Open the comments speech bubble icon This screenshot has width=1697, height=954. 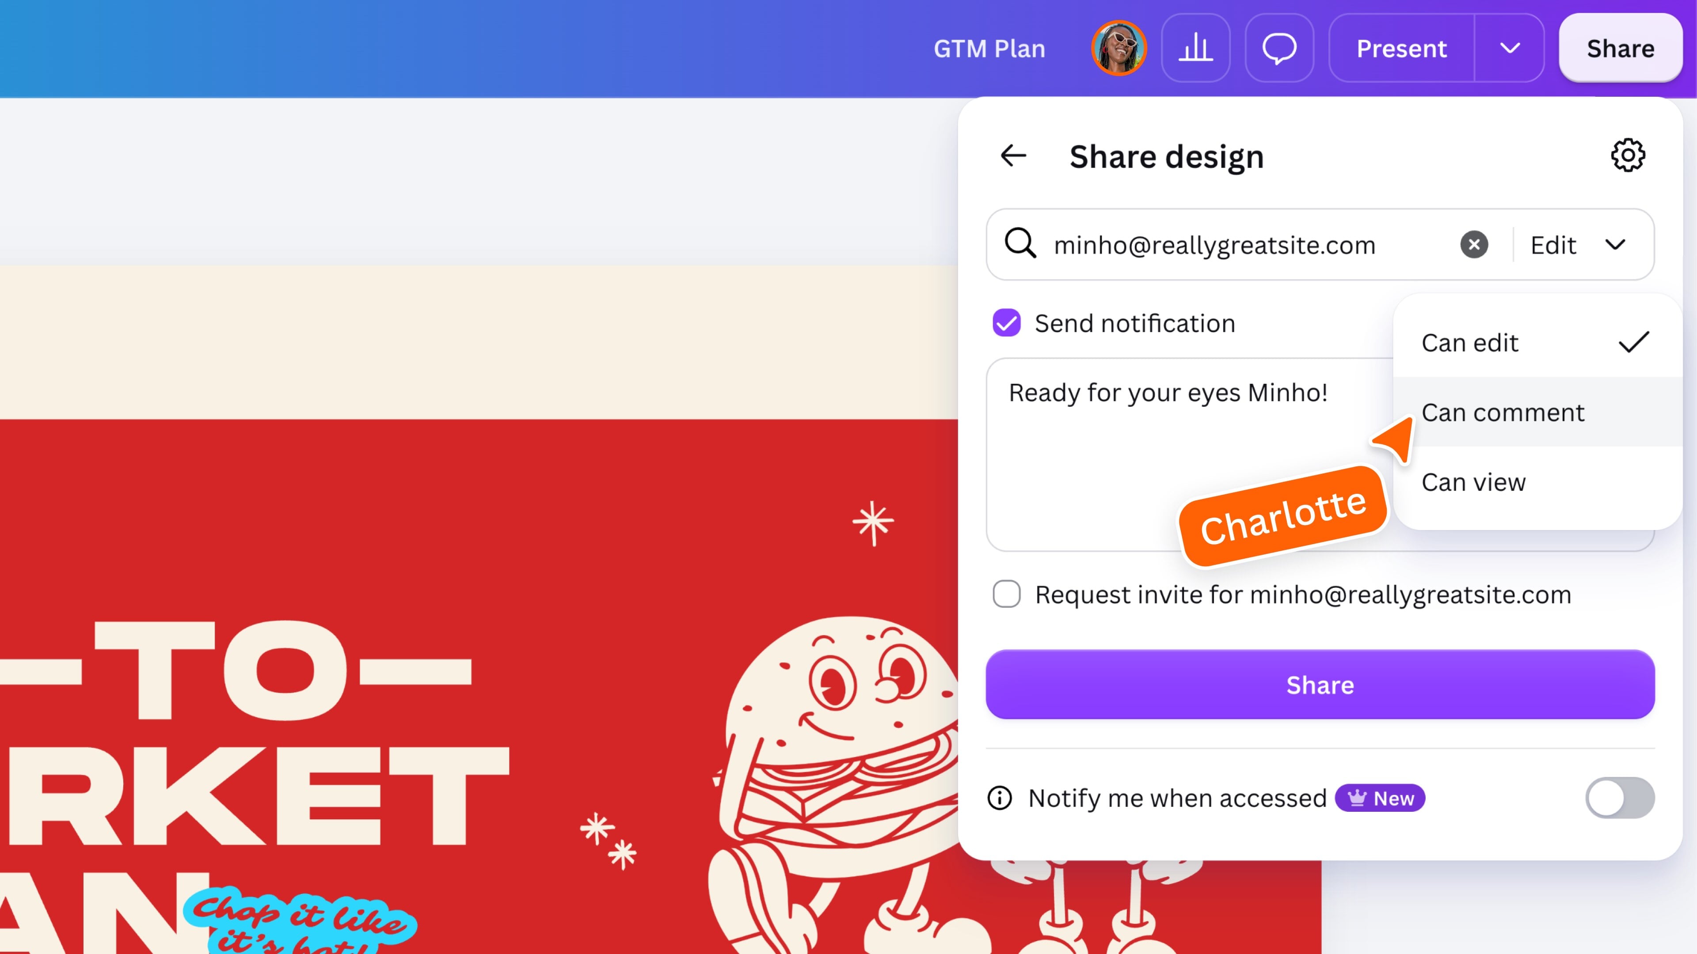pos(1279,48)
